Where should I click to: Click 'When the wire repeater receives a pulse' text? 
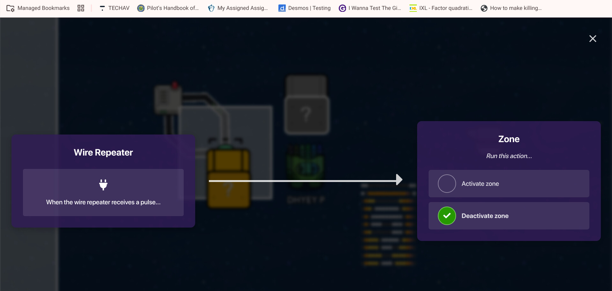[x=103, y=202]
